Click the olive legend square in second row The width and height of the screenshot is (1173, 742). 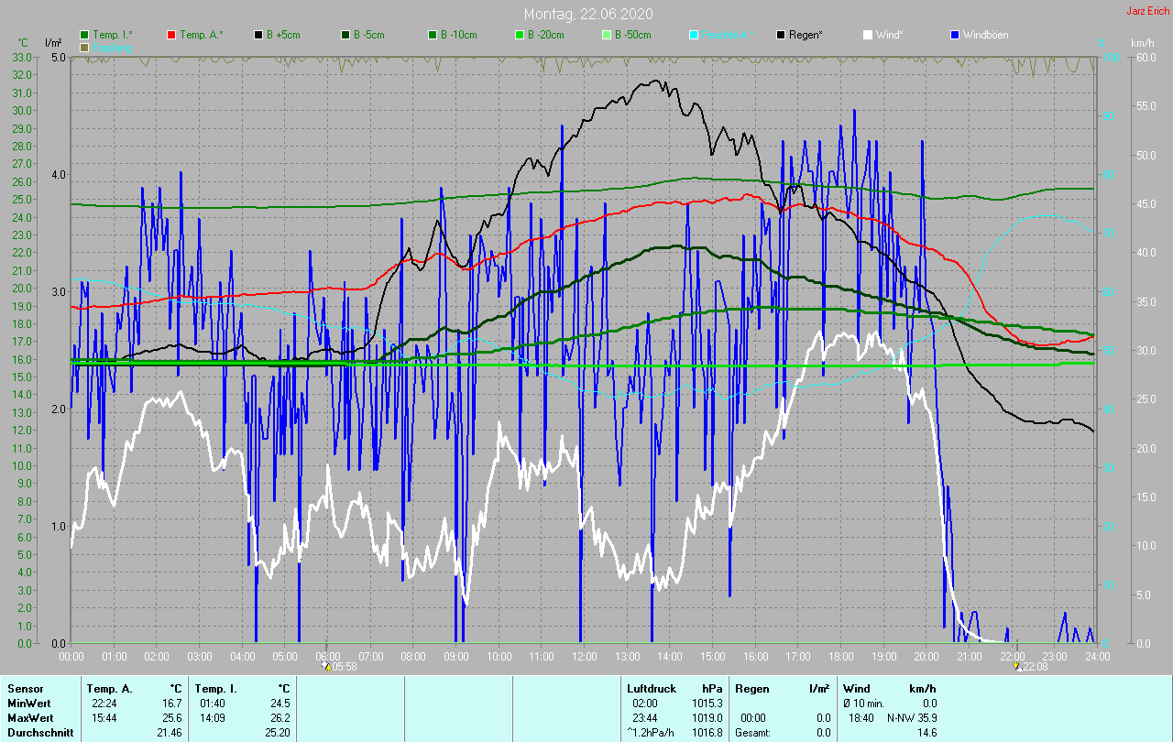(84, 47)
